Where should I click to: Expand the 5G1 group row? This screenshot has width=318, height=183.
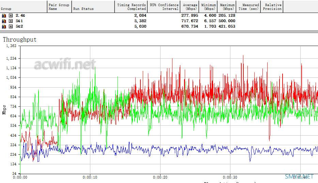(11, 21)
